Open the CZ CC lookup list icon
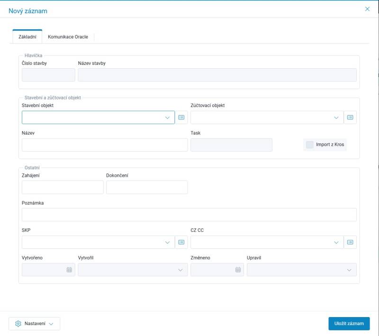This screenshot has width=379, height=336. click(x=350, y=242)
